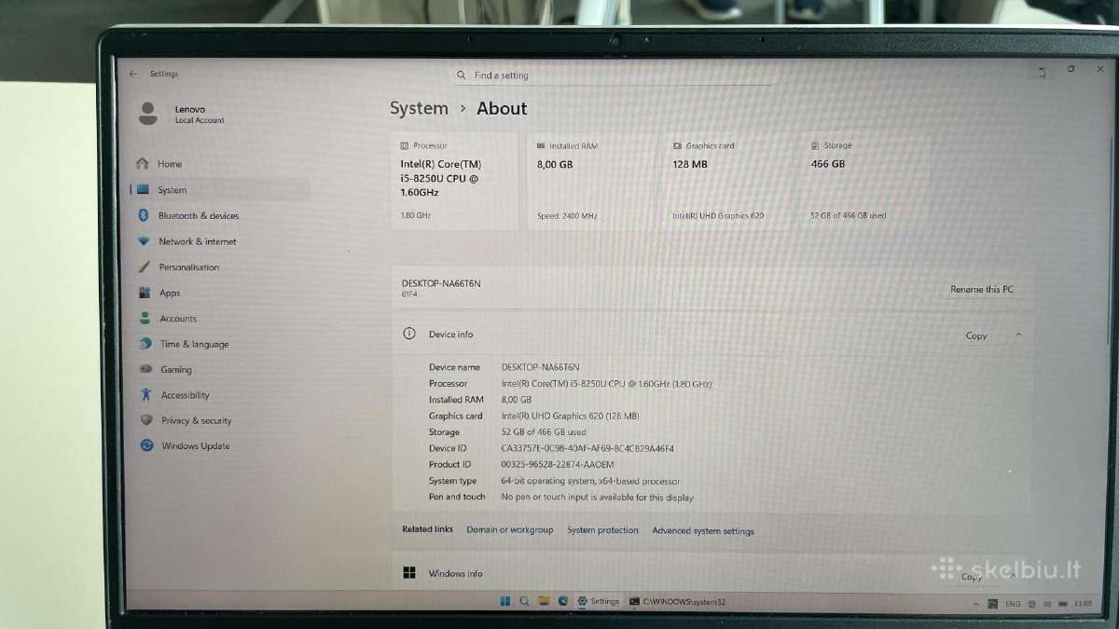The width and height of the screenshot is (1119, 629).
Task: Open Bluetooth & devices settings
Action: coord(198,215)
